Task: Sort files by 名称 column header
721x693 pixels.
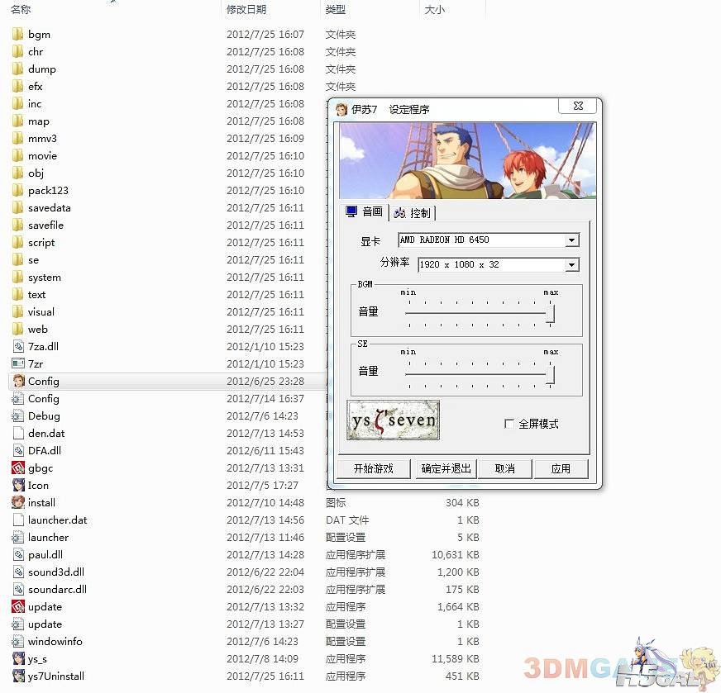Action: [x=21, y=9]
